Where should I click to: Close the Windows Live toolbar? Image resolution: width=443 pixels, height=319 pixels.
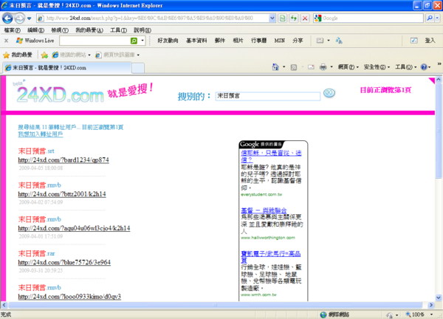pyautogui.click(x=6, y=41)
